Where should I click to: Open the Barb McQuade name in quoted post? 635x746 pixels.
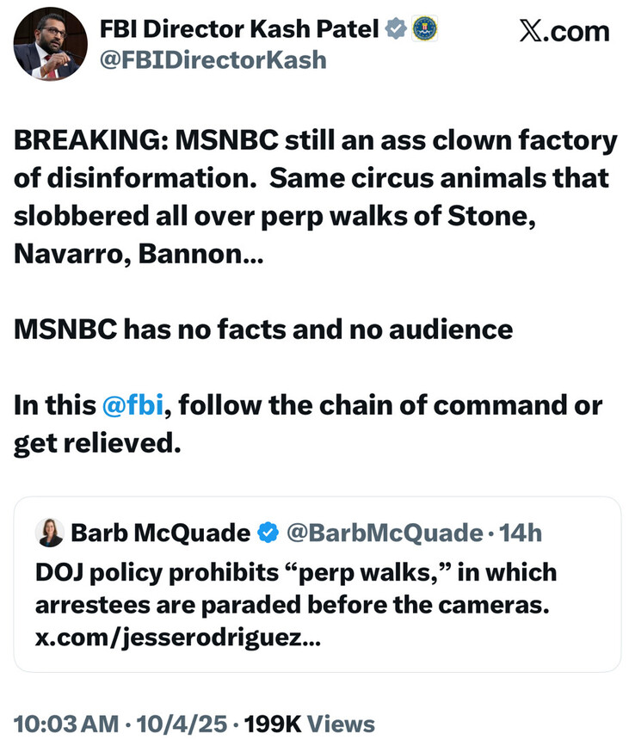point(160,533)
